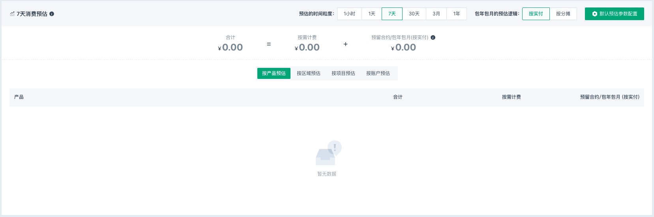Screen dimensions: 654x217
Task: View the 按项目预估 tab
Action: [343, 73]
